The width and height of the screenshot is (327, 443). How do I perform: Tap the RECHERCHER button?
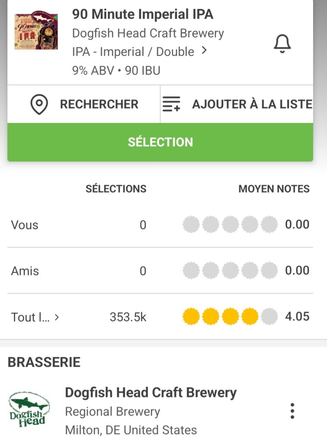(x=99, y=104)
